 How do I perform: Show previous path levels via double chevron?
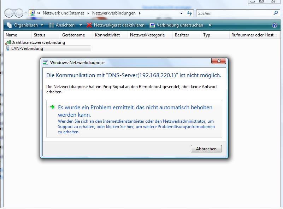39,13
